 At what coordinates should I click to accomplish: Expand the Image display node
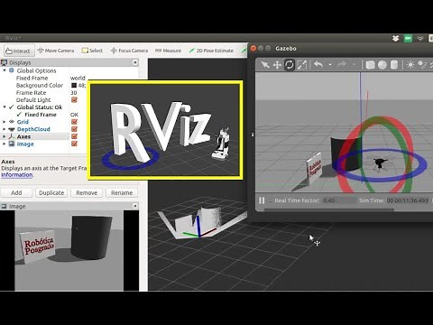(5, 144)
